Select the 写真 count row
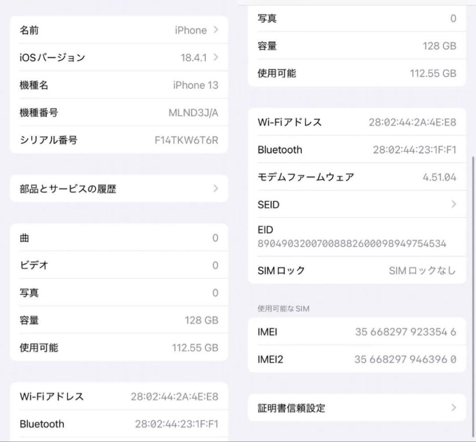Image resolution: width=476 pixels, height=442 pixels. point(119,292)
